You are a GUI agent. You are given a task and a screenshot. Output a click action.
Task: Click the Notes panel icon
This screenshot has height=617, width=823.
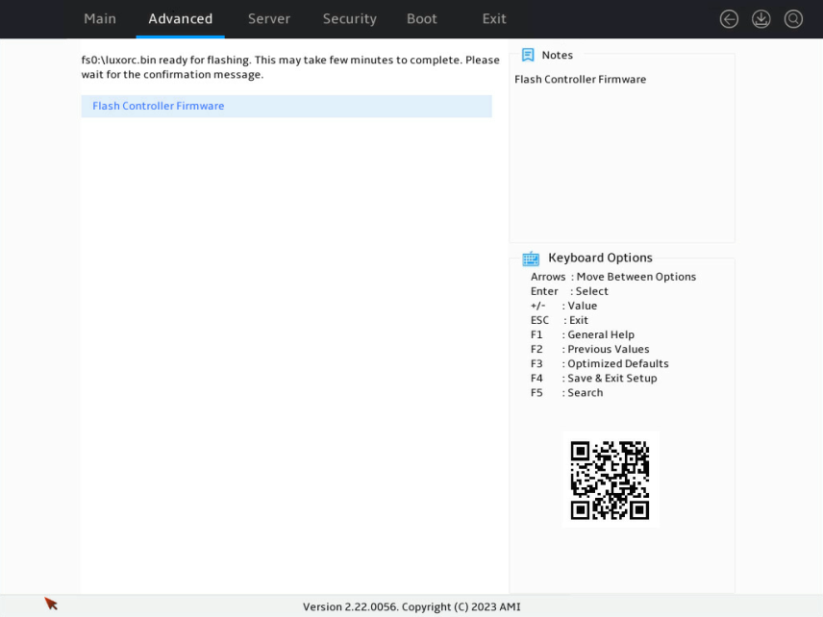coord(528,55)
